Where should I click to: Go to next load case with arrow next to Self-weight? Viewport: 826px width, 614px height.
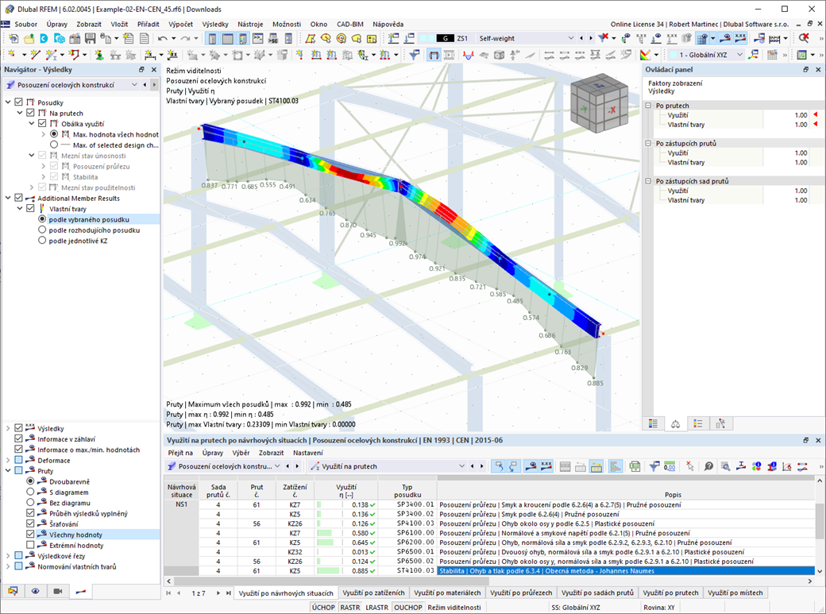591,38
